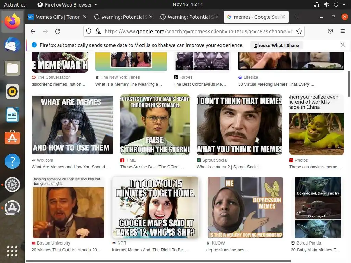Go back using the browser back arrow
The height and width of the screenshot is (263, 351).
(x=33, y=31)
